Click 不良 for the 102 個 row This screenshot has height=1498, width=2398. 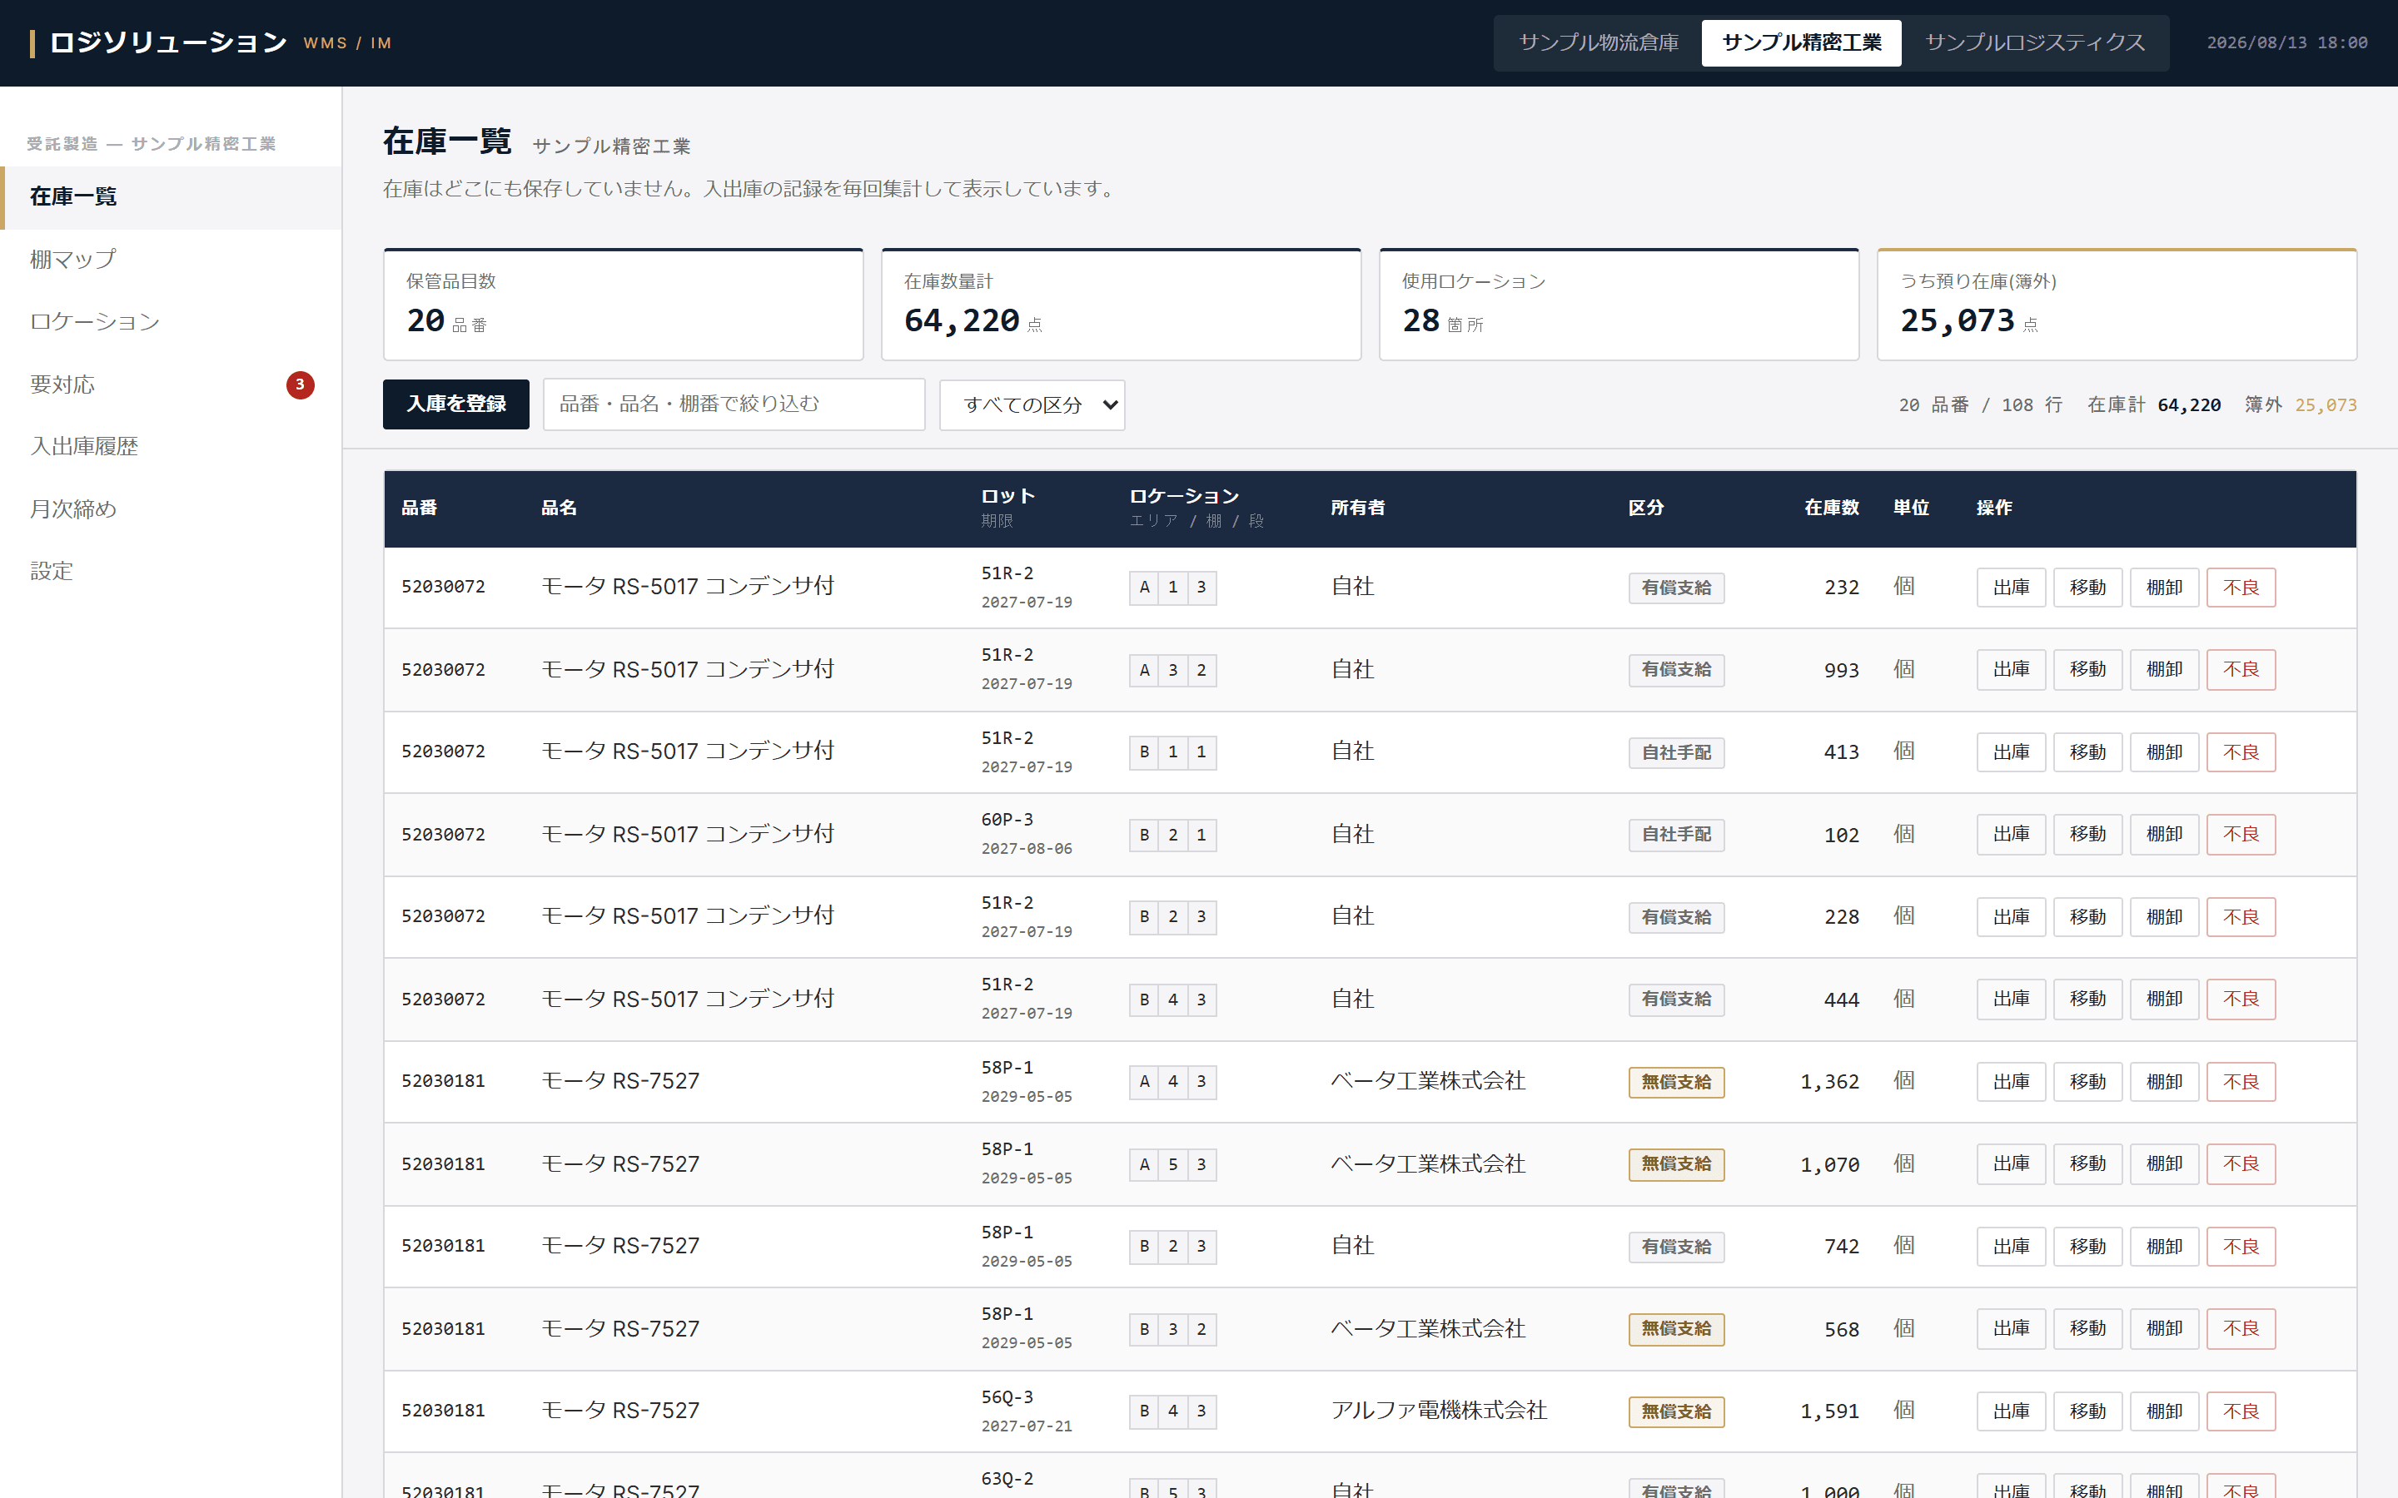tap(2241, 834)
